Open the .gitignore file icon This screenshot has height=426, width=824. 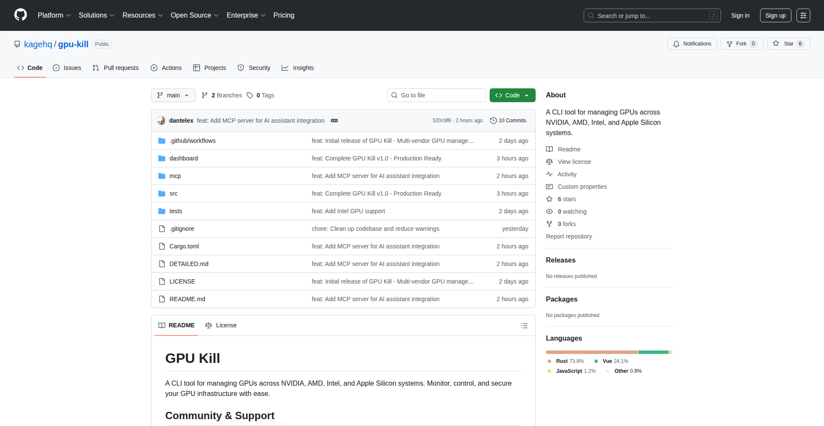pos(162,229)
